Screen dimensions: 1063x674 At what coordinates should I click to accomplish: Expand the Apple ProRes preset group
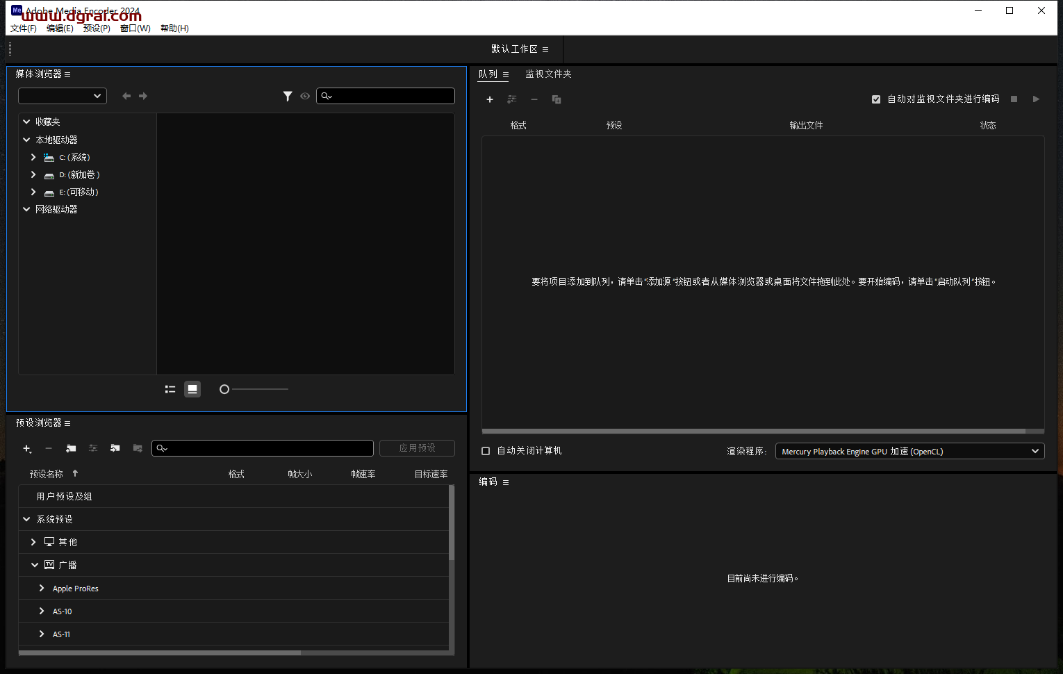click(42, 588)
